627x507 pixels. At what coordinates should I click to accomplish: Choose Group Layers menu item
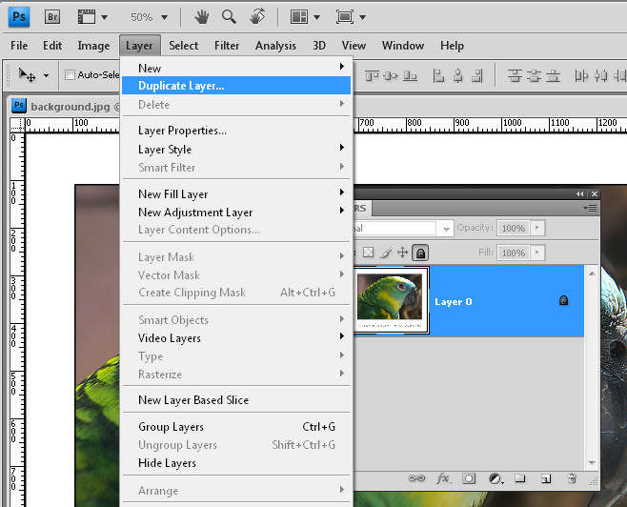click(x=236, y=427)
